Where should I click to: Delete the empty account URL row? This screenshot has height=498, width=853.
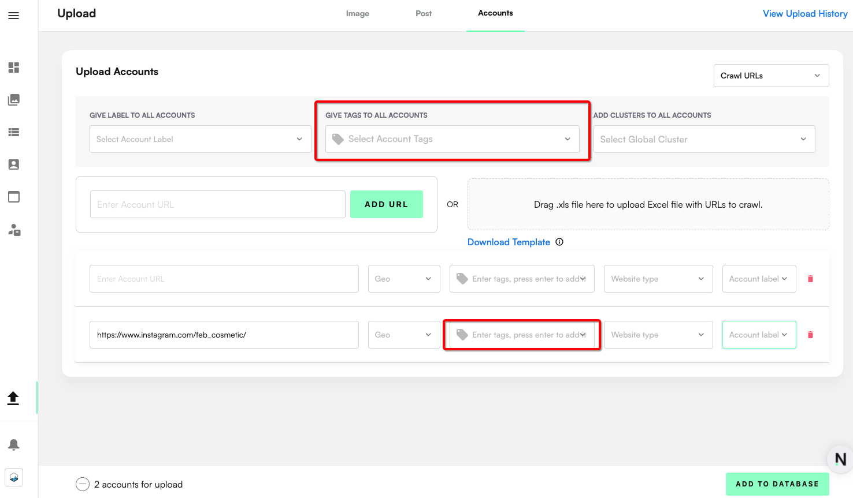pyautogui.click(x=810, y=279)
